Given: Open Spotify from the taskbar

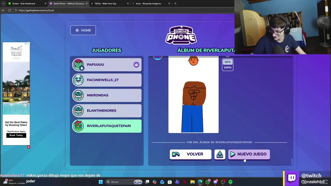Looking at the screenshot, I should pyautogui.click(x=230, y=182).
